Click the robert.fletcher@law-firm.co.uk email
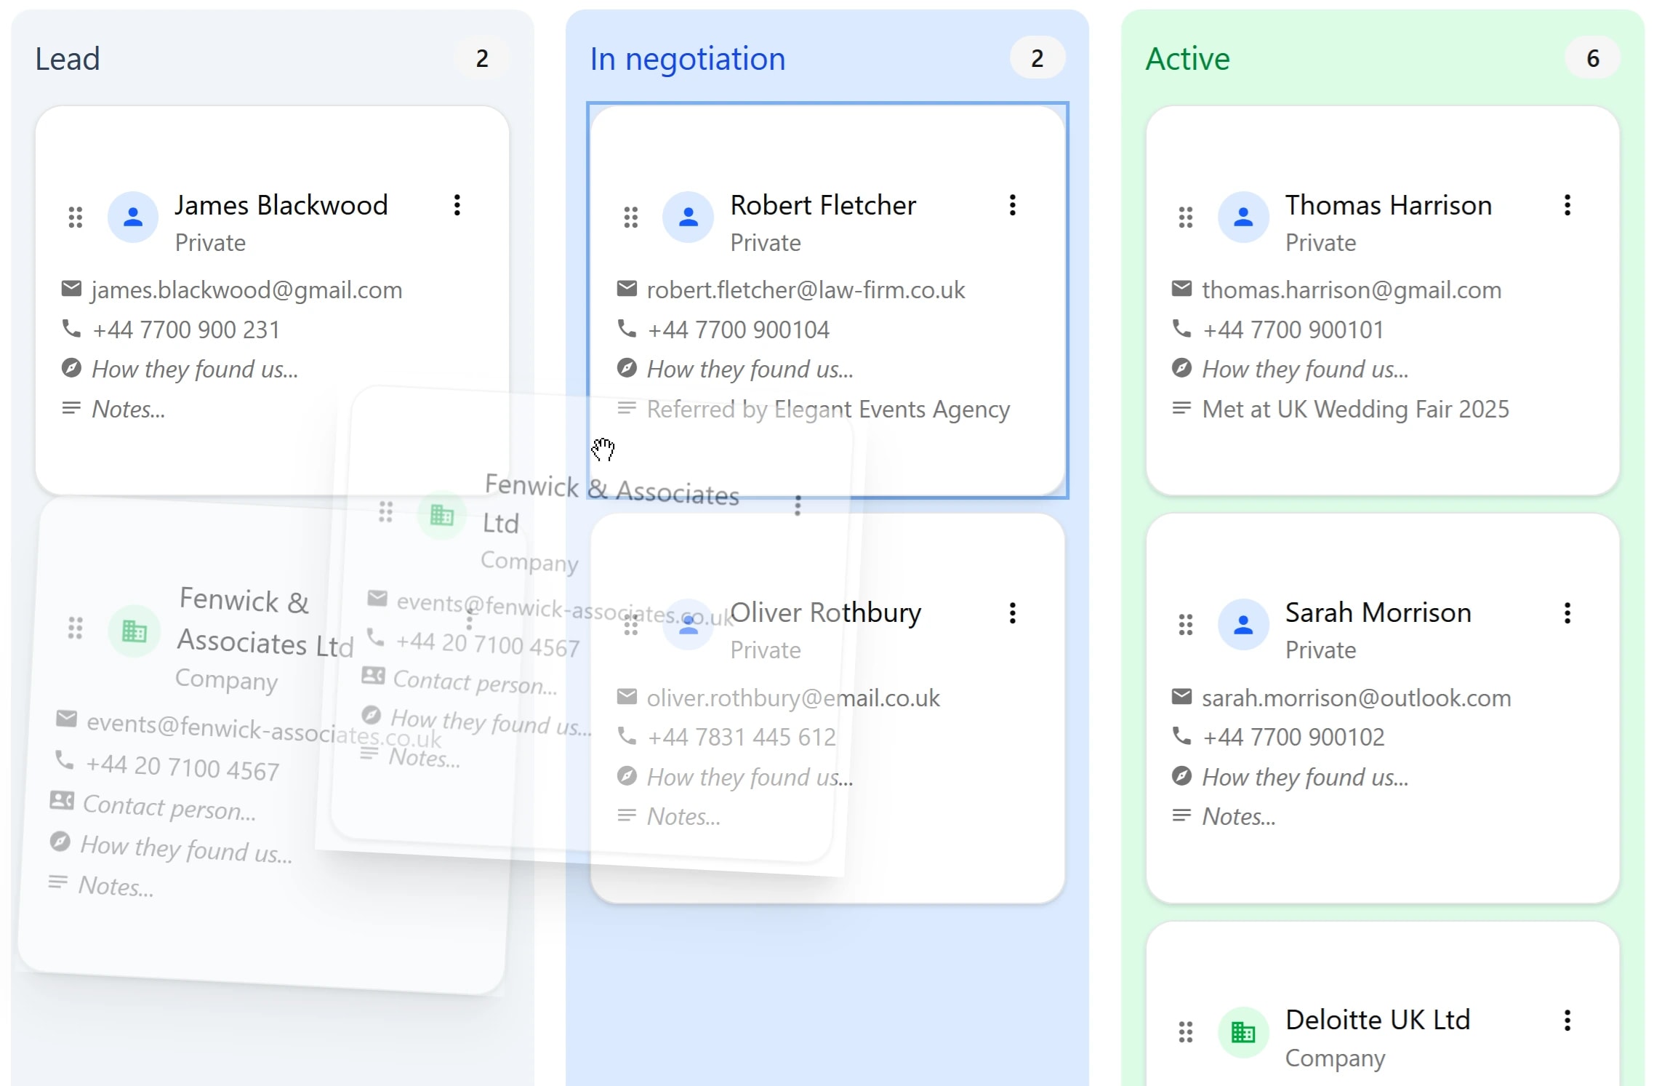1654x1086 pixels. point(806,290)
